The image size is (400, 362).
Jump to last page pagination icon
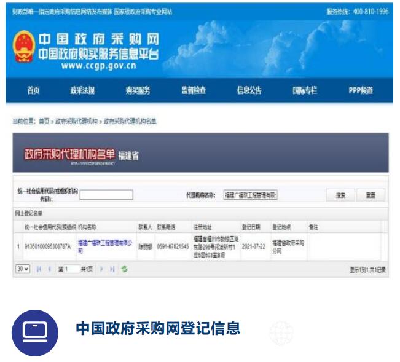pyautogui.click(x=112, y=269)
